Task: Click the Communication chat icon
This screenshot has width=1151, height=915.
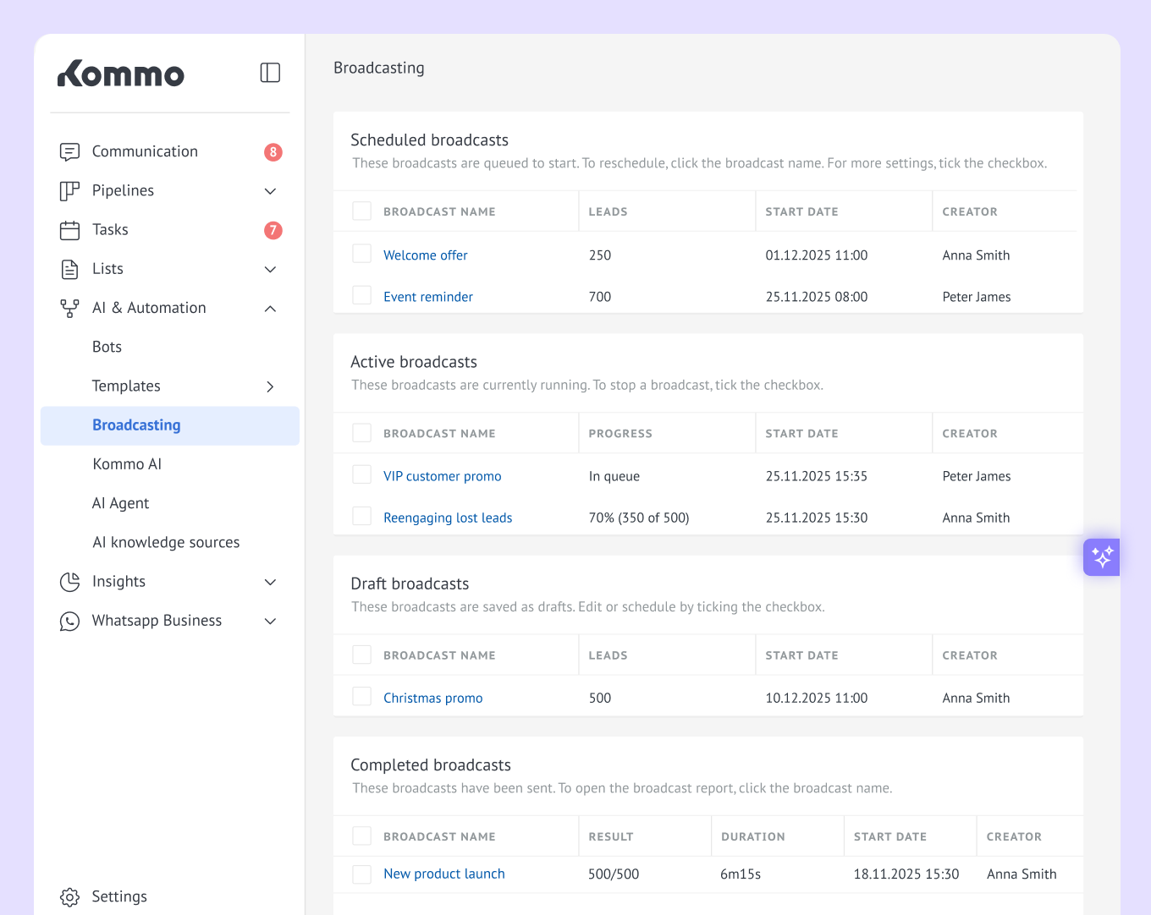Action: click(69, 152)
